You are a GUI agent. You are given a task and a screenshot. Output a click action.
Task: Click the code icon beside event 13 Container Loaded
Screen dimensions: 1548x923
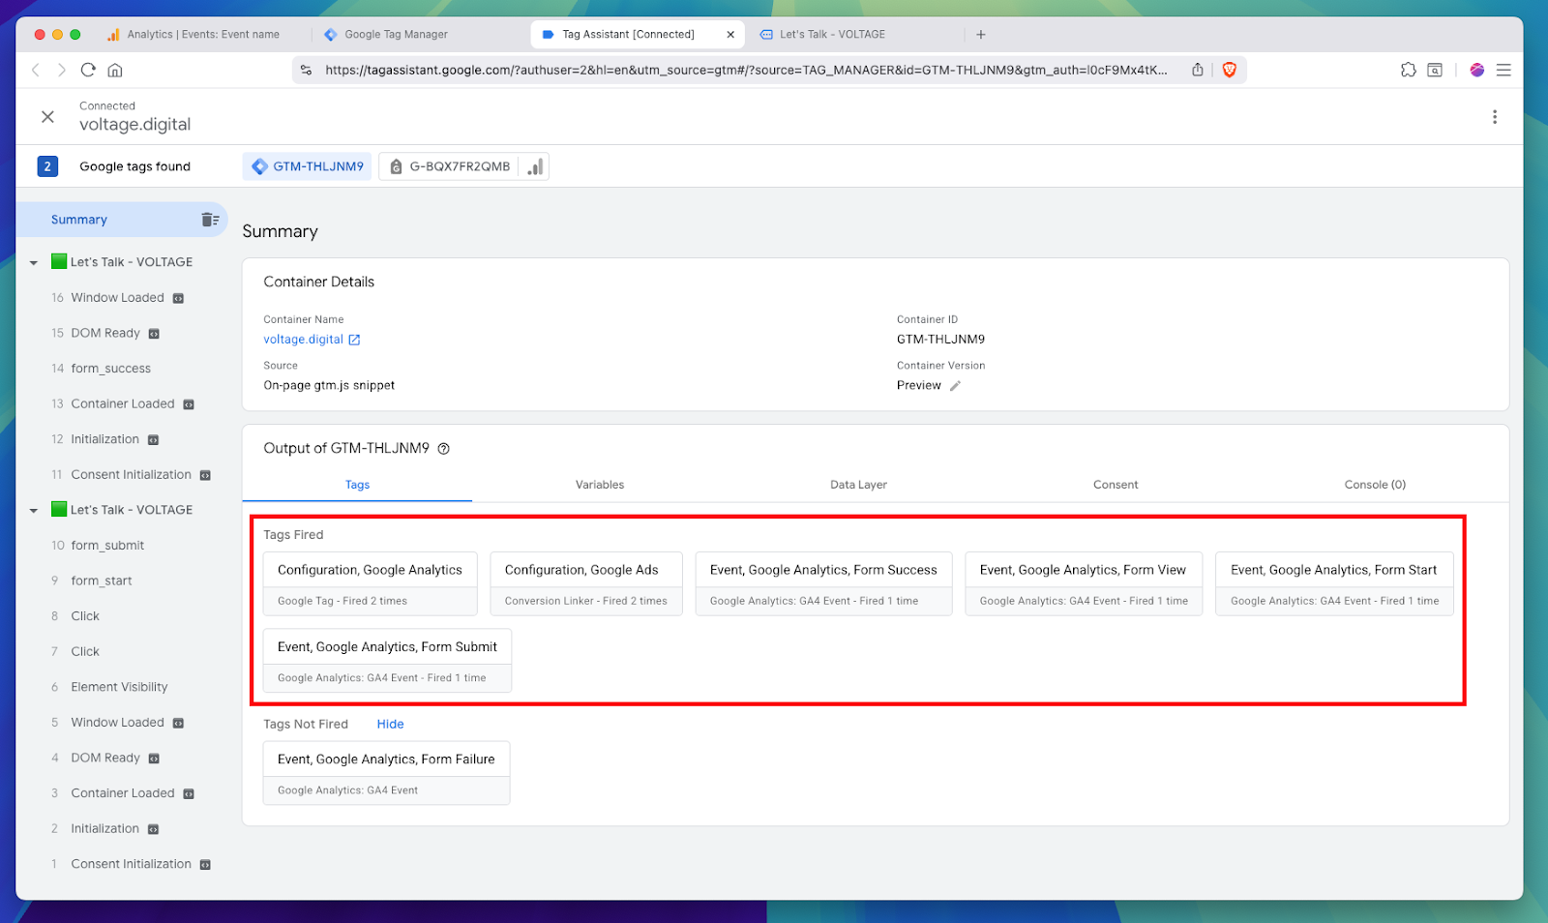point(189,404)
